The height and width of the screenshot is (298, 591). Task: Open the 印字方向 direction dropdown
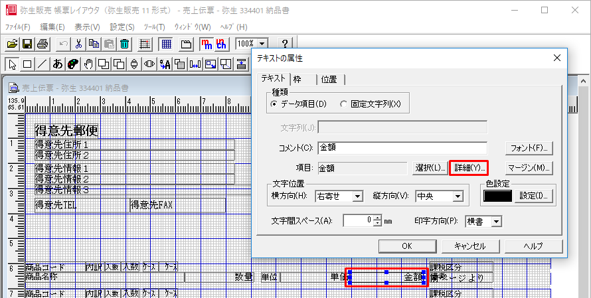point(497,222)
